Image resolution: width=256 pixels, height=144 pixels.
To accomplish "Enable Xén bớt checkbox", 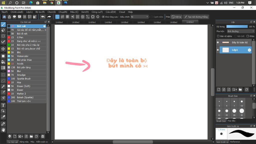I will click(x=235, y=36).
